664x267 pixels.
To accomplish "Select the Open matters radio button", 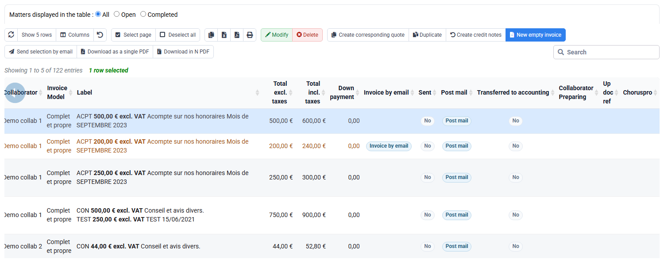I will tap(117, 14).
